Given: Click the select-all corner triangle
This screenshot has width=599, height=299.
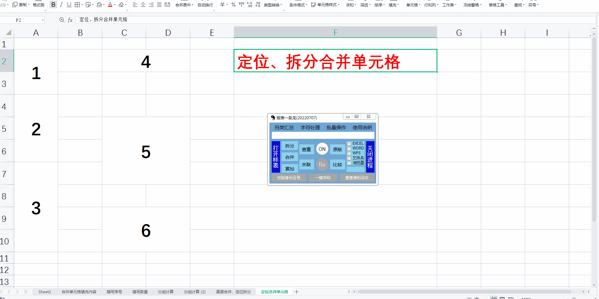Looking at the screenshot, I should pyautogui.click(x=8, y=32).
